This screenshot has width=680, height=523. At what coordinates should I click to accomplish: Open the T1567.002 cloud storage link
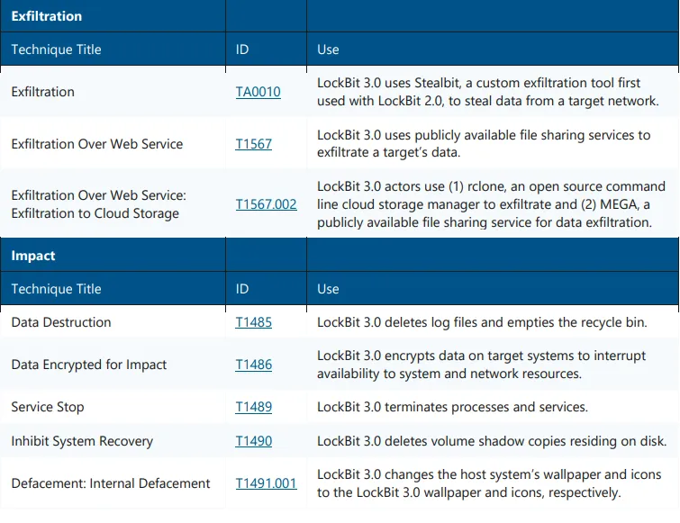coord(266,204)
